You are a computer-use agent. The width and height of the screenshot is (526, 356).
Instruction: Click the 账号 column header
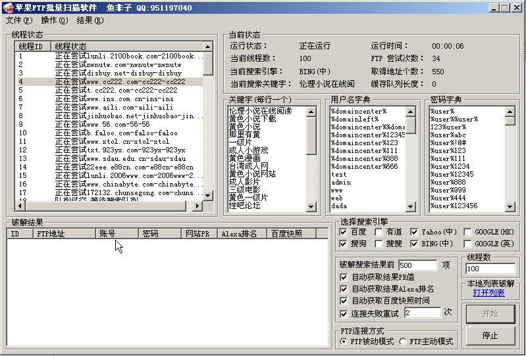[117, 234]
